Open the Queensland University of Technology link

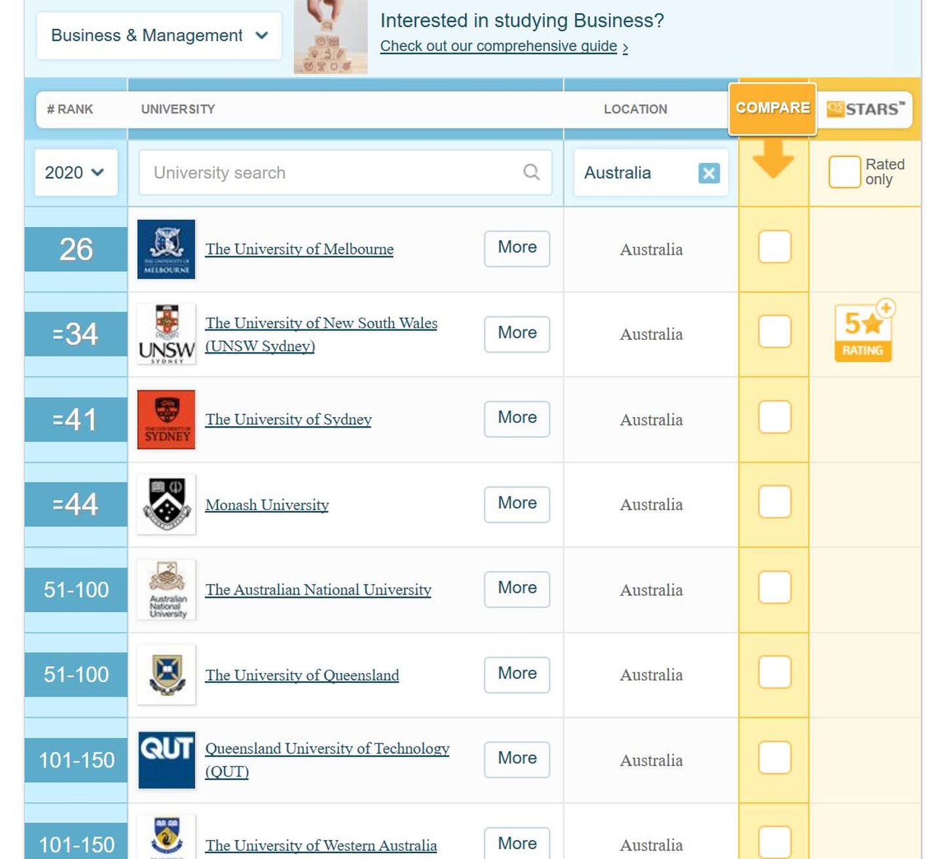(x=327, y=760)
